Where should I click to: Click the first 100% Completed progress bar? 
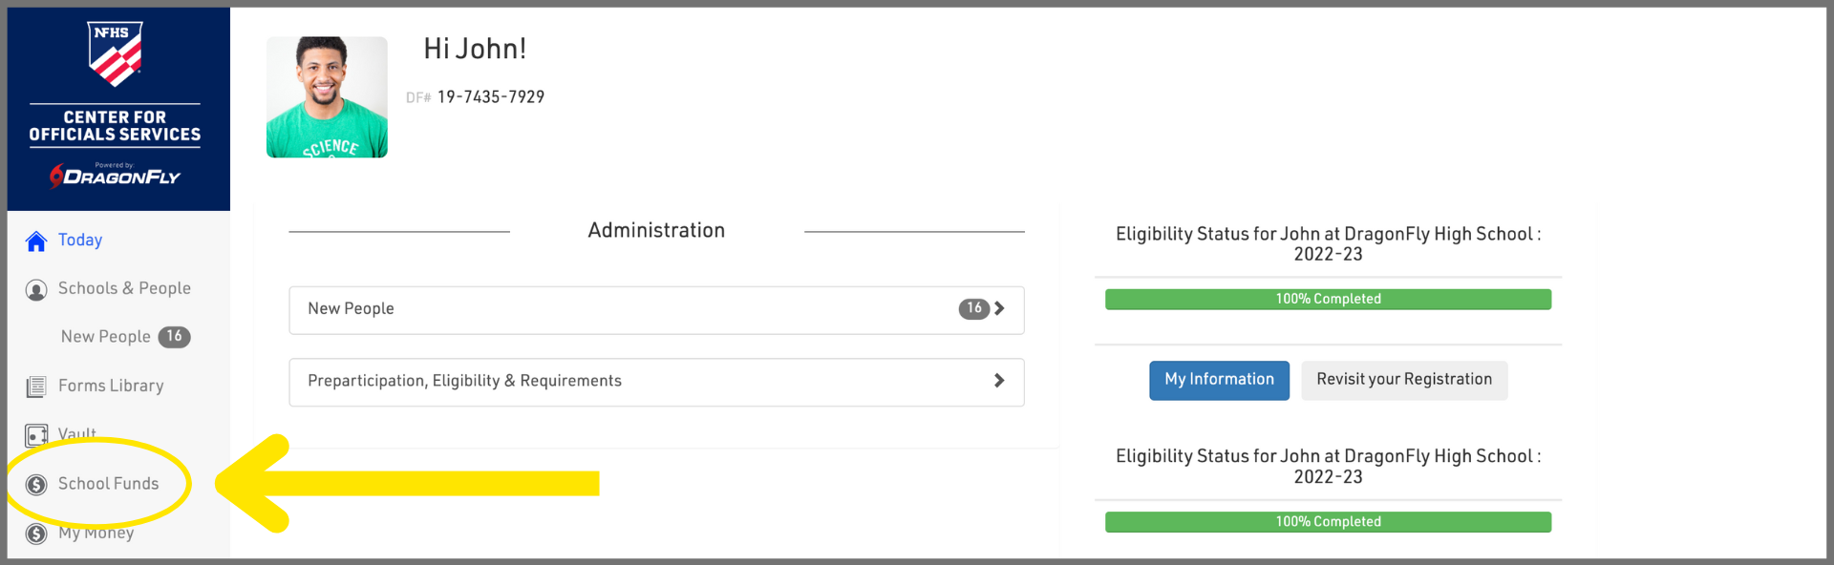click(1328, 300)
